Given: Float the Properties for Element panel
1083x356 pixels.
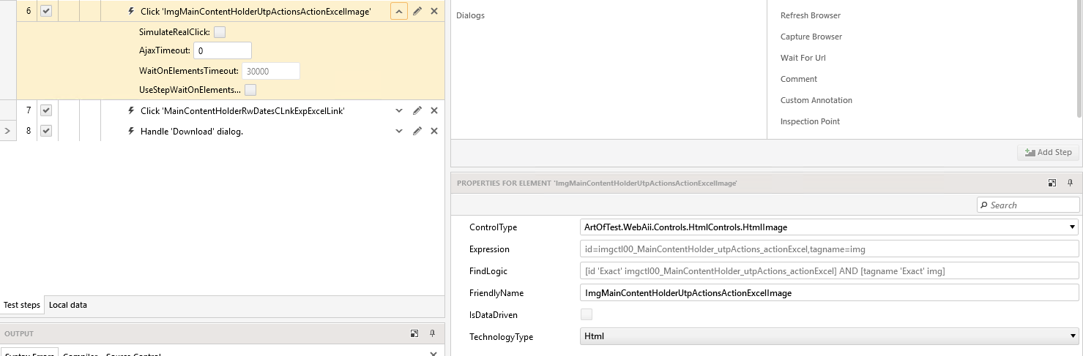Looking at the screenshot, I should 1052,183.
